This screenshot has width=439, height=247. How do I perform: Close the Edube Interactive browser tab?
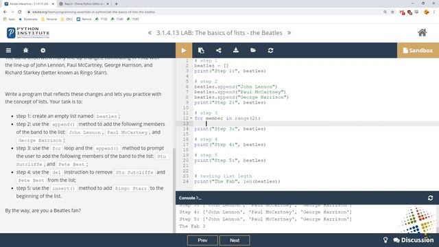pos(53,4)
